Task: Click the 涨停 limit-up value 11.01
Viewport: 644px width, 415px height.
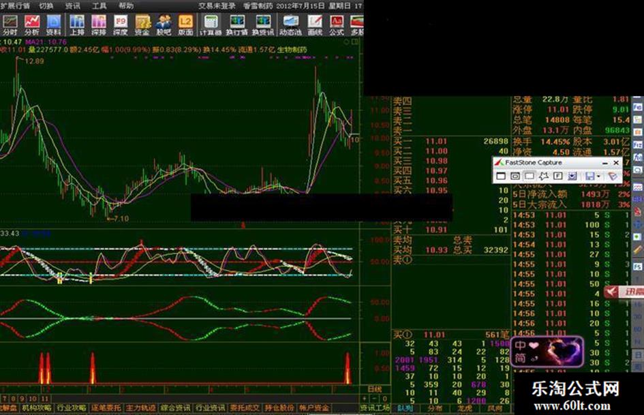Action: pos(557,110)
